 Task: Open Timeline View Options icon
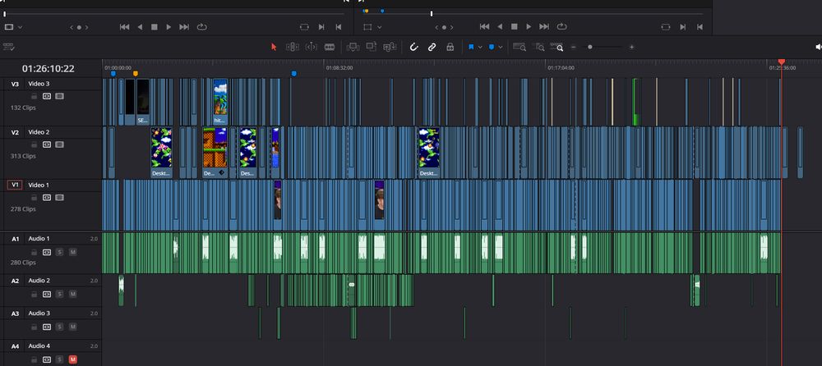point(8,47)
